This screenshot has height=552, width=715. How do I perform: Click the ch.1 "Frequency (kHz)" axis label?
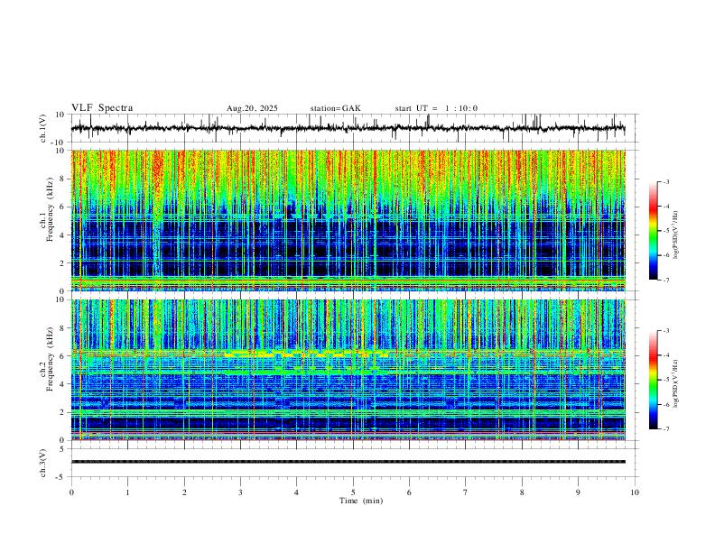coord(50,209)
